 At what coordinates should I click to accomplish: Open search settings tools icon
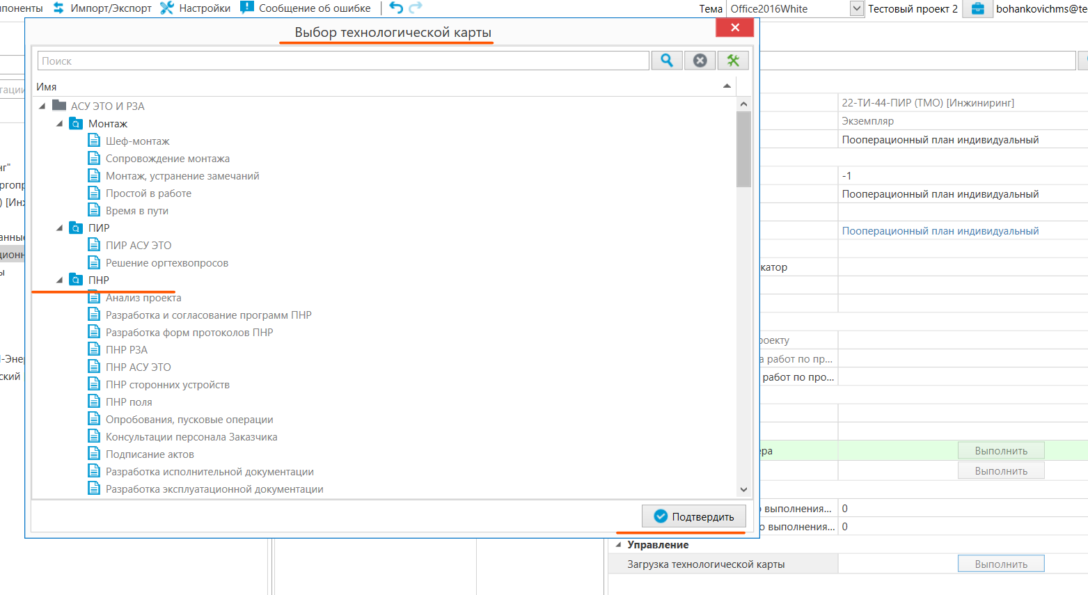click(x=733, y=61)
